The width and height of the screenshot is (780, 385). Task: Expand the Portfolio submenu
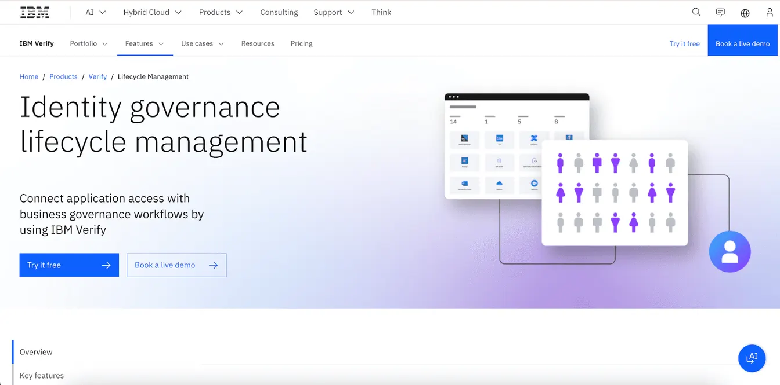coord(89,43)
